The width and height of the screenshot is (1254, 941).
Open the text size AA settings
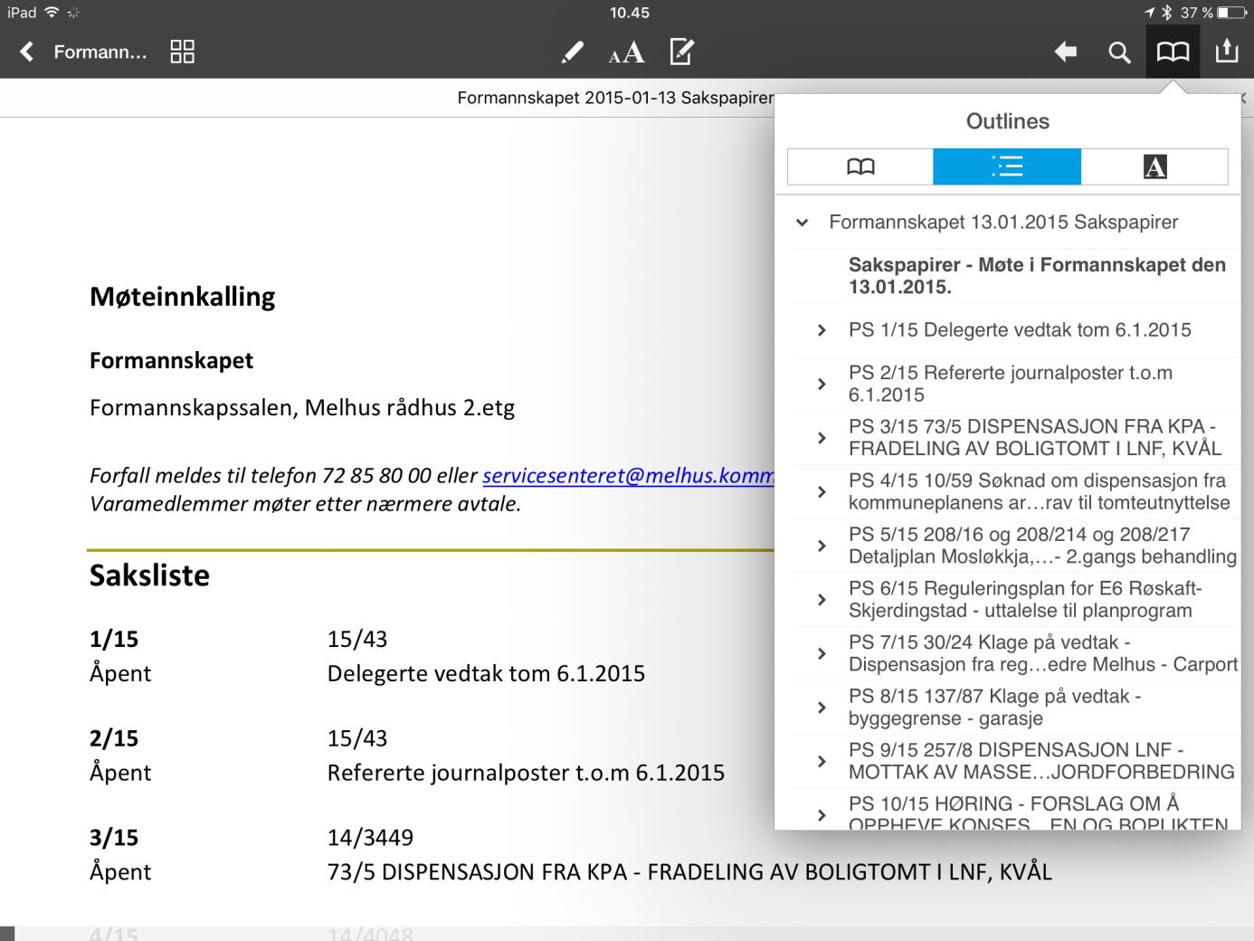[x=626, y=52]
